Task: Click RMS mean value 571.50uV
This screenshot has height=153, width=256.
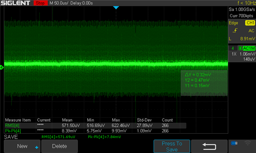Action: point(71,125)
